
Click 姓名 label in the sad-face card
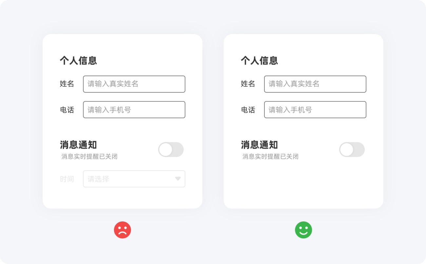point(67,84)
